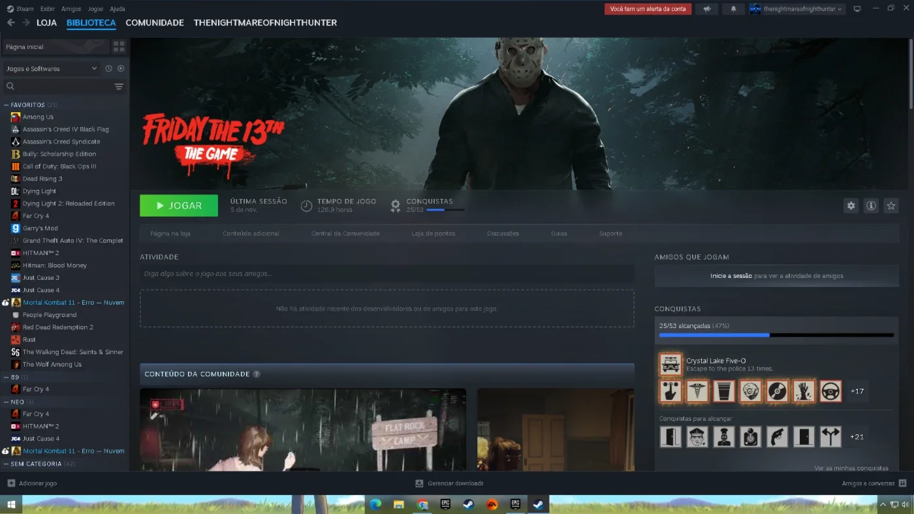Open Microsoft Edge from the taskbar
Image resolution: width=914 pixels, height=514 pixels.
(375, 504)
